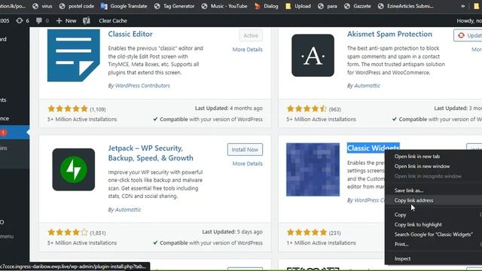
Task: Open the Akismet Spam Protection title link
Action: pos(390,34)
